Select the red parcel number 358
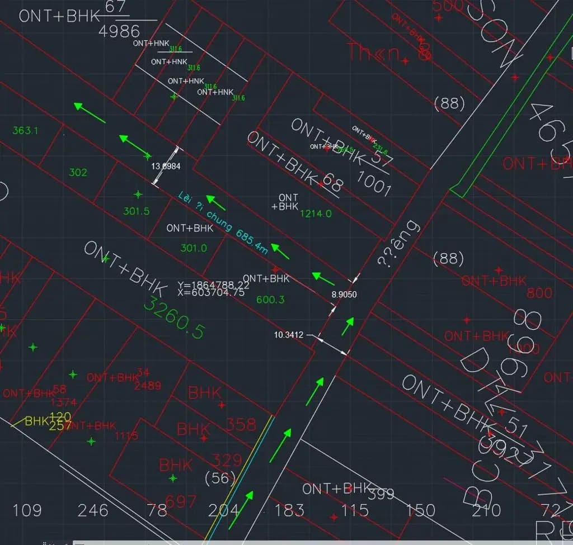This screenshot has height=545, width=573. click(x=241, y=424)
